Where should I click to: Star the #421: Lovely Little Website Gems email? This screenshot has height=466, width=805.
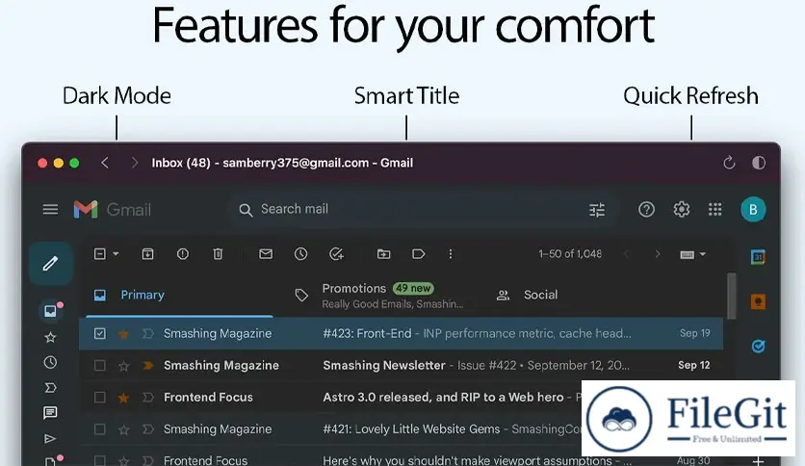pos(123,429)
